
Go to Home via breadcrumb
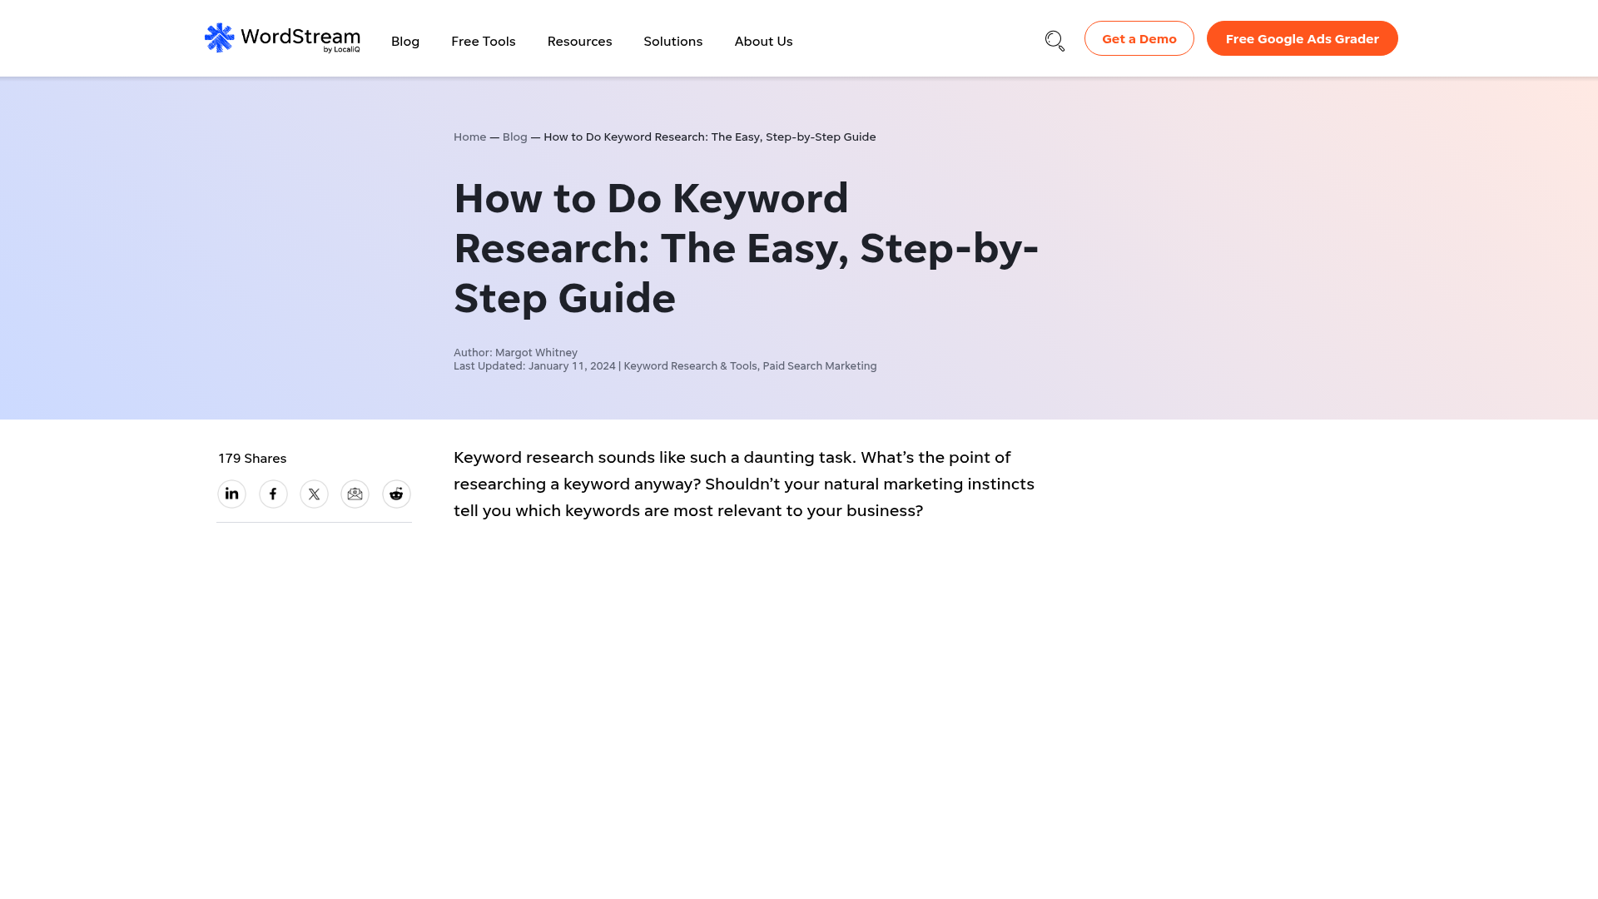(470, 137)
